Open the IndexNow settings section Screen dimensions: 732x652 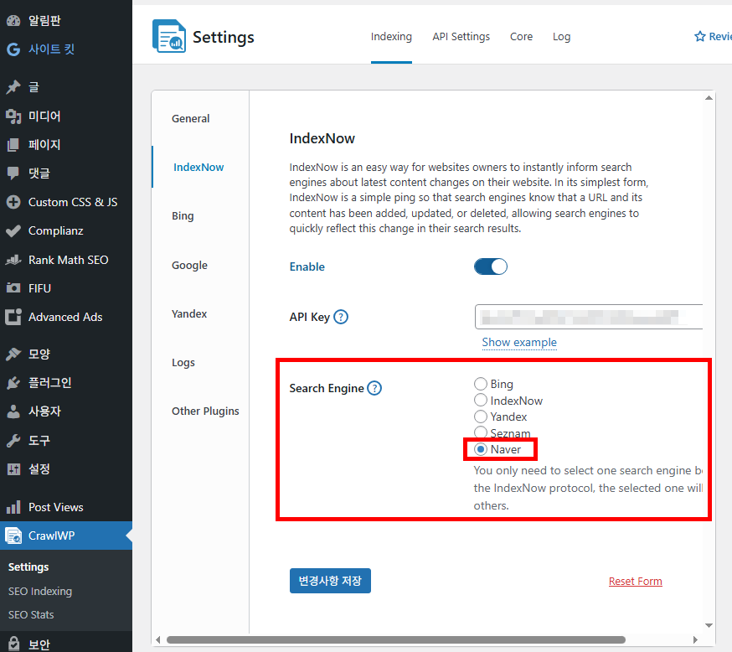pos(198,168)
